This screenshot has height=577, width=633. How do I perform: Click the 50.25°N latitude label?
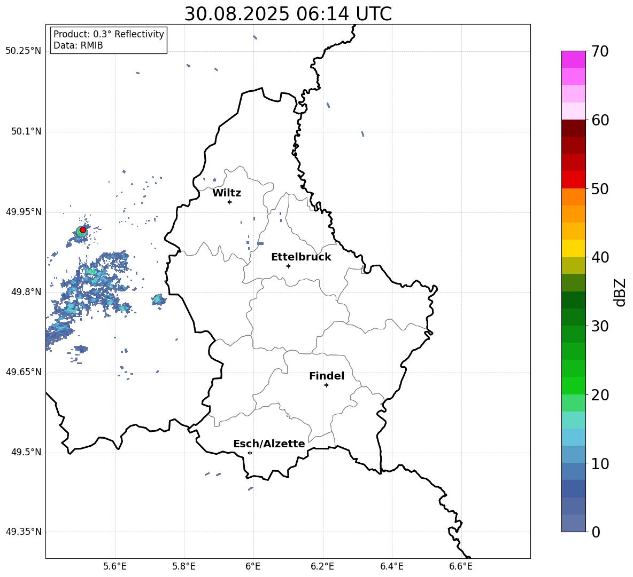click(24, 51)
